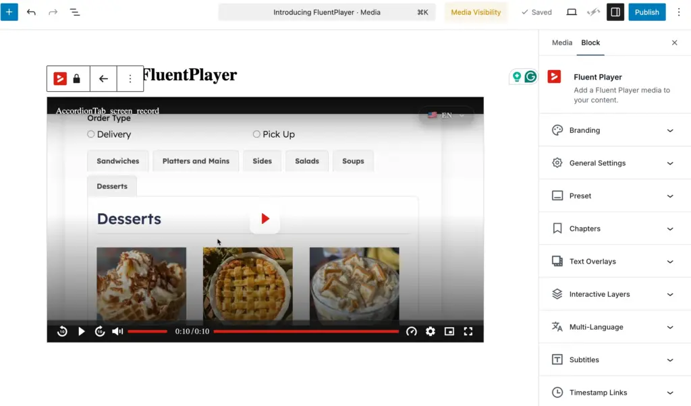Toggle the settings sidebar panel icon

point(615,11)
